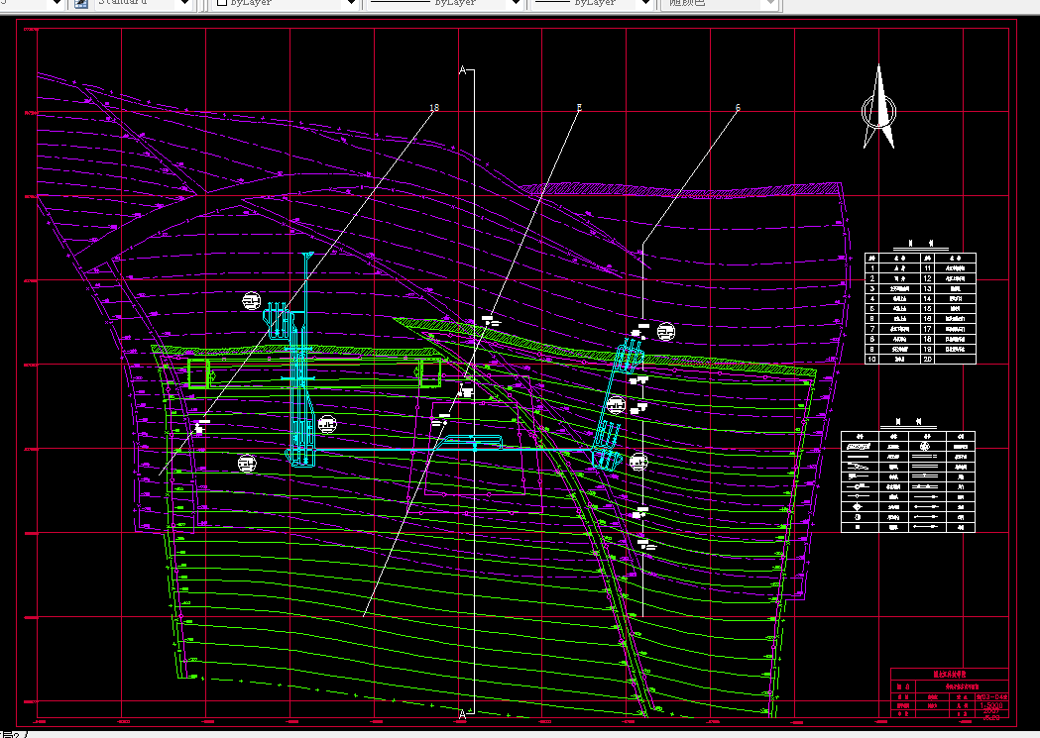Expand the Standard text style dropdown
This screenshot has width=1040, height=738.
pyautogui.click(x=185, y=3)
